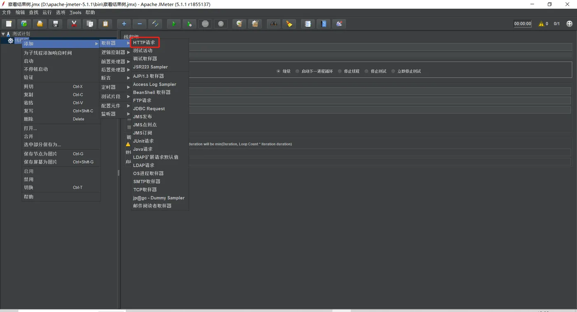Select the 停止测试 radio button

click(366, 71)
